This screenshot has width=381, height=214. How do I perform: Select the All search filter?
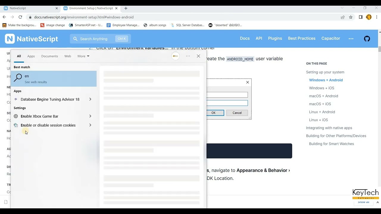19,56
